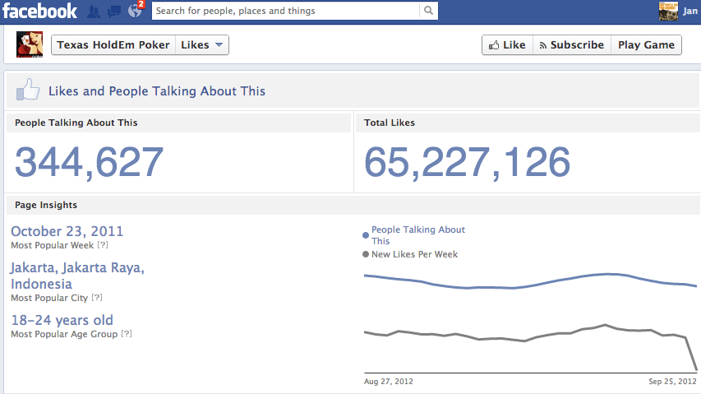Click the Facebook logo
The image size is (701, 394).
[x=39, y=11]
